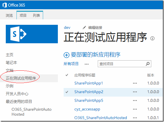Open the SharePointApp1 link
The width and height of the screenshot is (164, 122).
pyautogui.click(x=89, y=83)
